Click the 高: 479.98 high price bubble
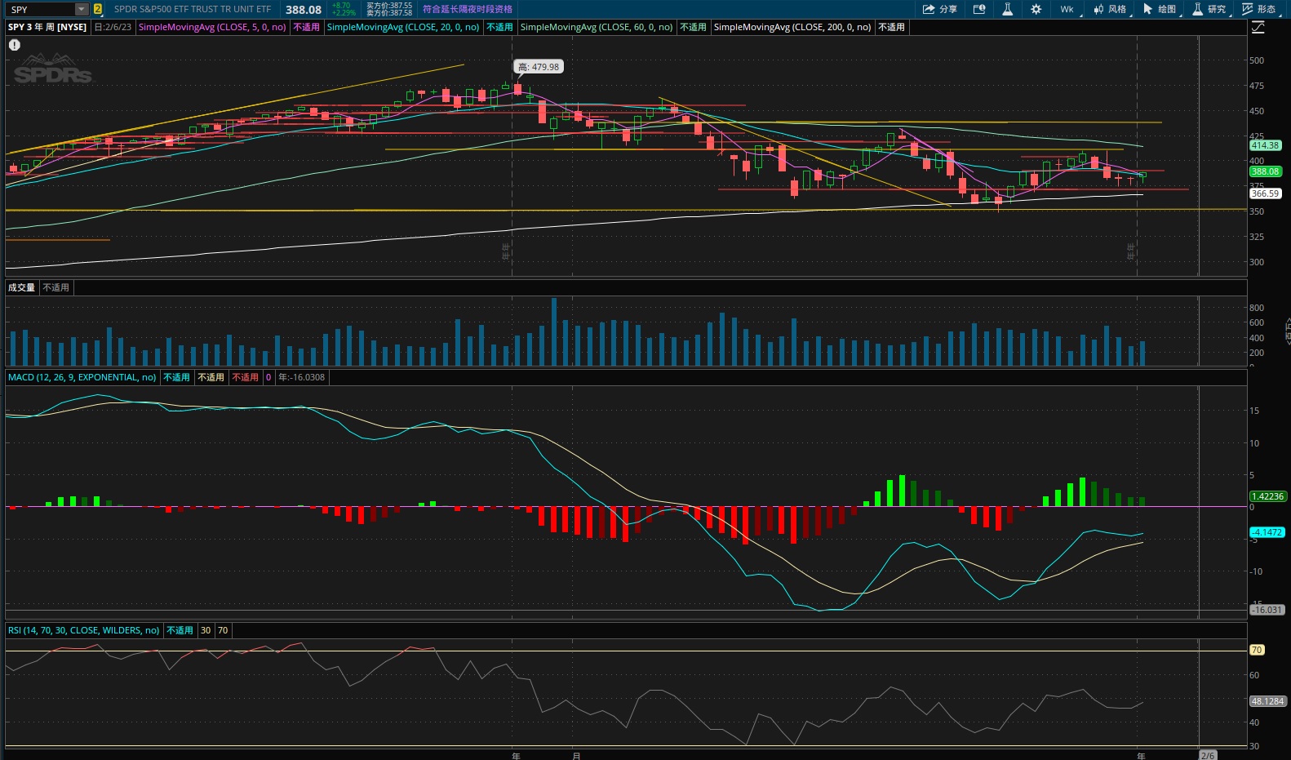 tap(539, 67)
